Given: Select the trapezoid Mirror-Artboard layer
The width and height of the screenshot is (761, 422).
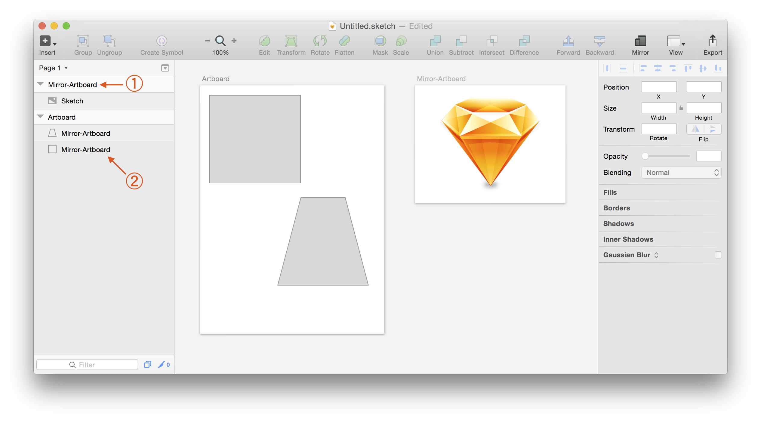Looking at the screenshot, I should 85,133.
